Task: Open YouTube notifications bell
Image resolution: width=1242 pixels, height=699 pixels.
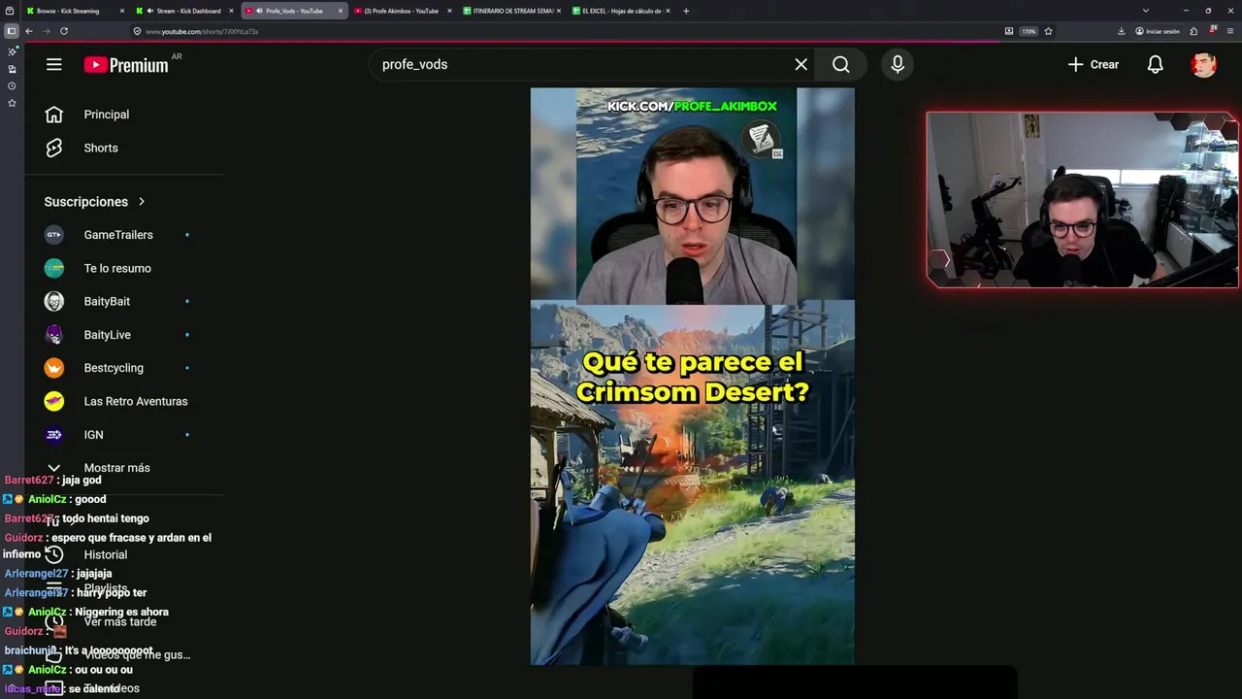Action: pyautogui.click(x=1156, y=64)
